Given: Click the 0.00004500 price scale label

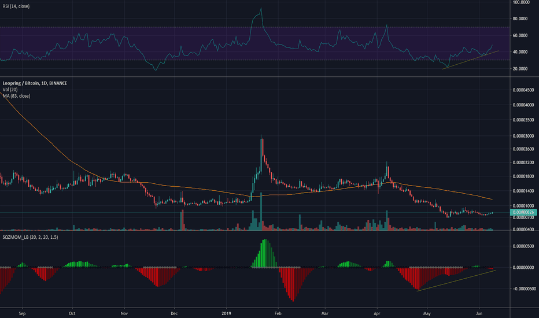Looking at the screenshot, I should (x=523, y=90).
